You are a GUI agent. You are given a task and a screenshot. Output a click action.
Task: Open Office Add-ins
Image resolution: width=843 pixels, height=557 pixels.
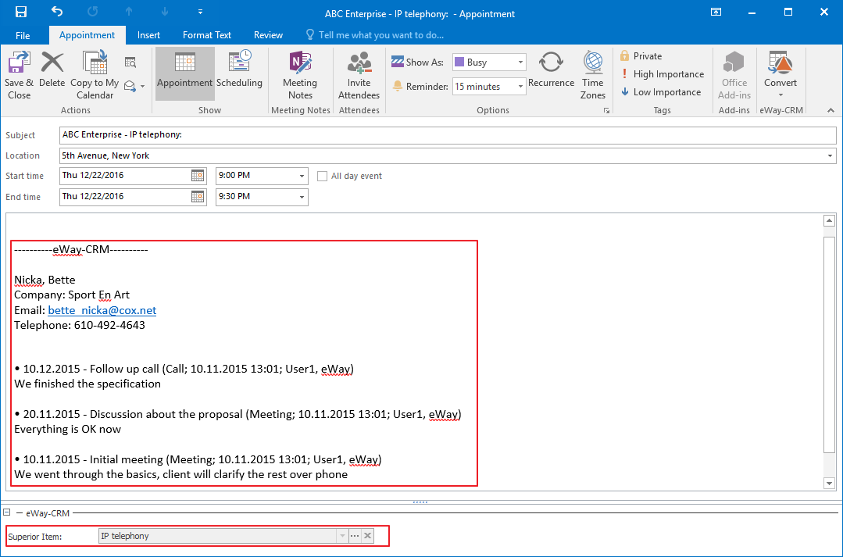734,77
